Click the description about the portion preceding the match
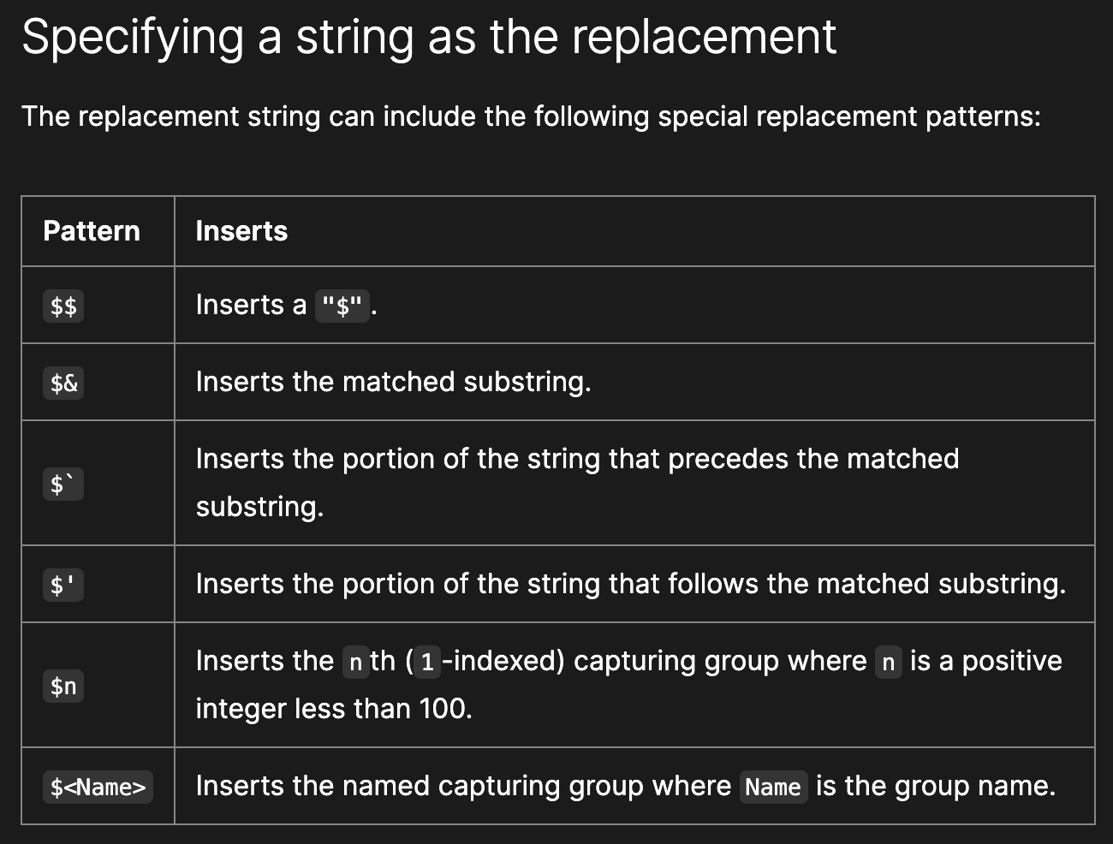 [576, 460]
